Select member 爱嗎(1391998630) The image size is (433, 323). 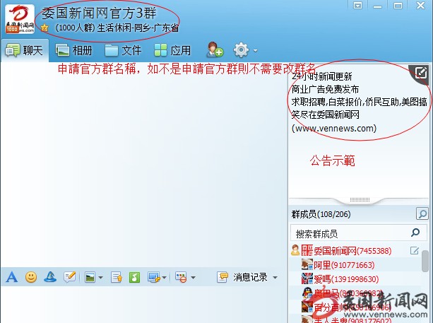point(346,279)
